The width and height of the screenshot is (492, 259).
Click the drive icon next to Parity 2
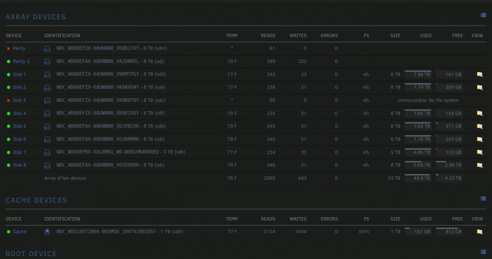point(47,62)
